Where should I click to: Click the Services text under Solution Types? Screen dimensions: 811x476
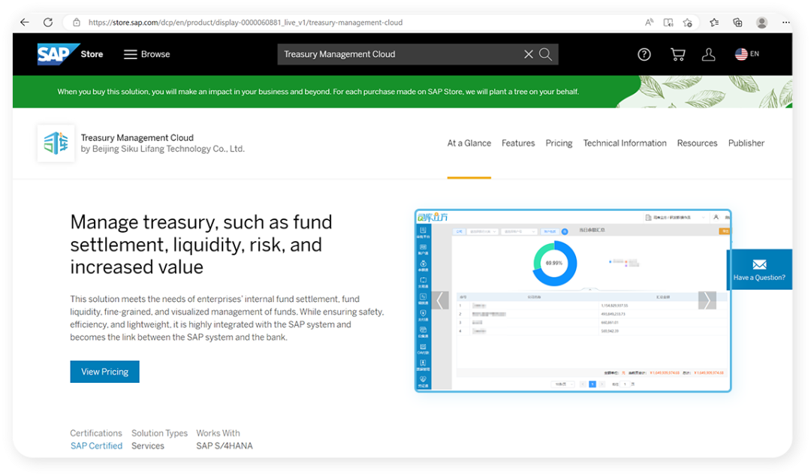[x=148, y=446]
